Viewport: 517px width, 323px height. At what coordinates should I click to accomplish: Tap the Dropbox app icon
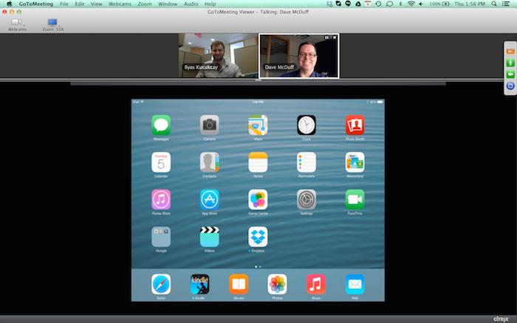coord(258,237)
